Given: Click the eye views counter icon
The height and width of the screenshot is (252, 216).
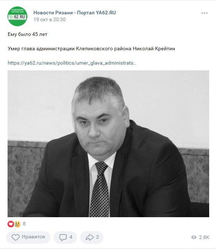Looking at the screenshot, I should [194, 237].
